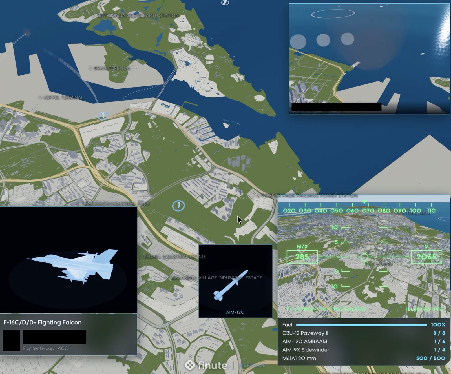Click the F-16C/D/D+ Fighting Falcon title
Viewport: 451px width, 374px height.
(x=43, y=322)
